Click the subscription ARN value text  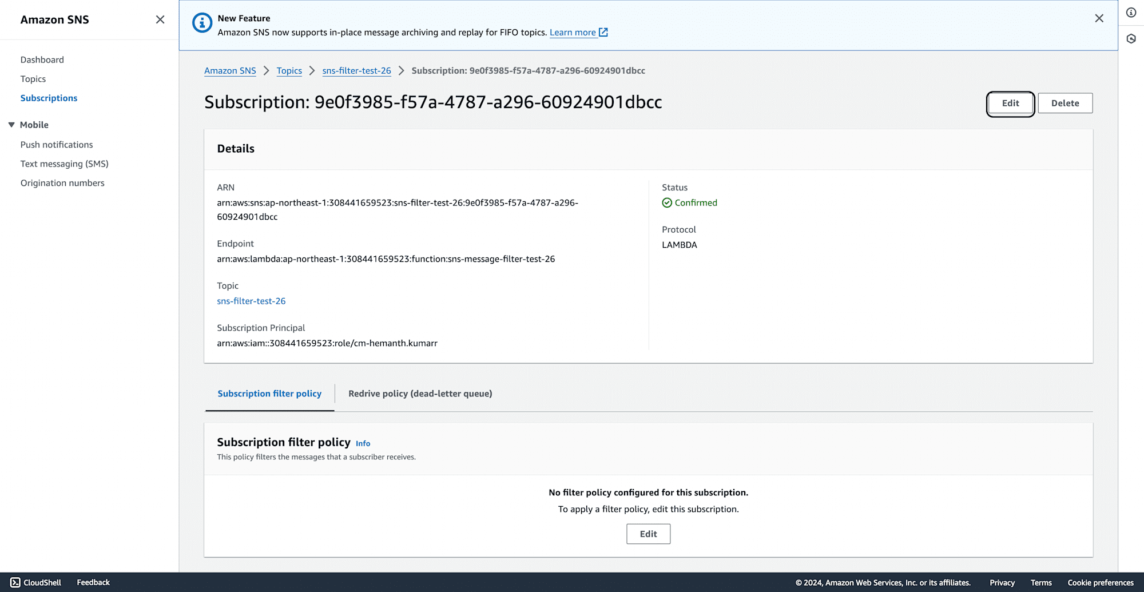coord(398,209)
